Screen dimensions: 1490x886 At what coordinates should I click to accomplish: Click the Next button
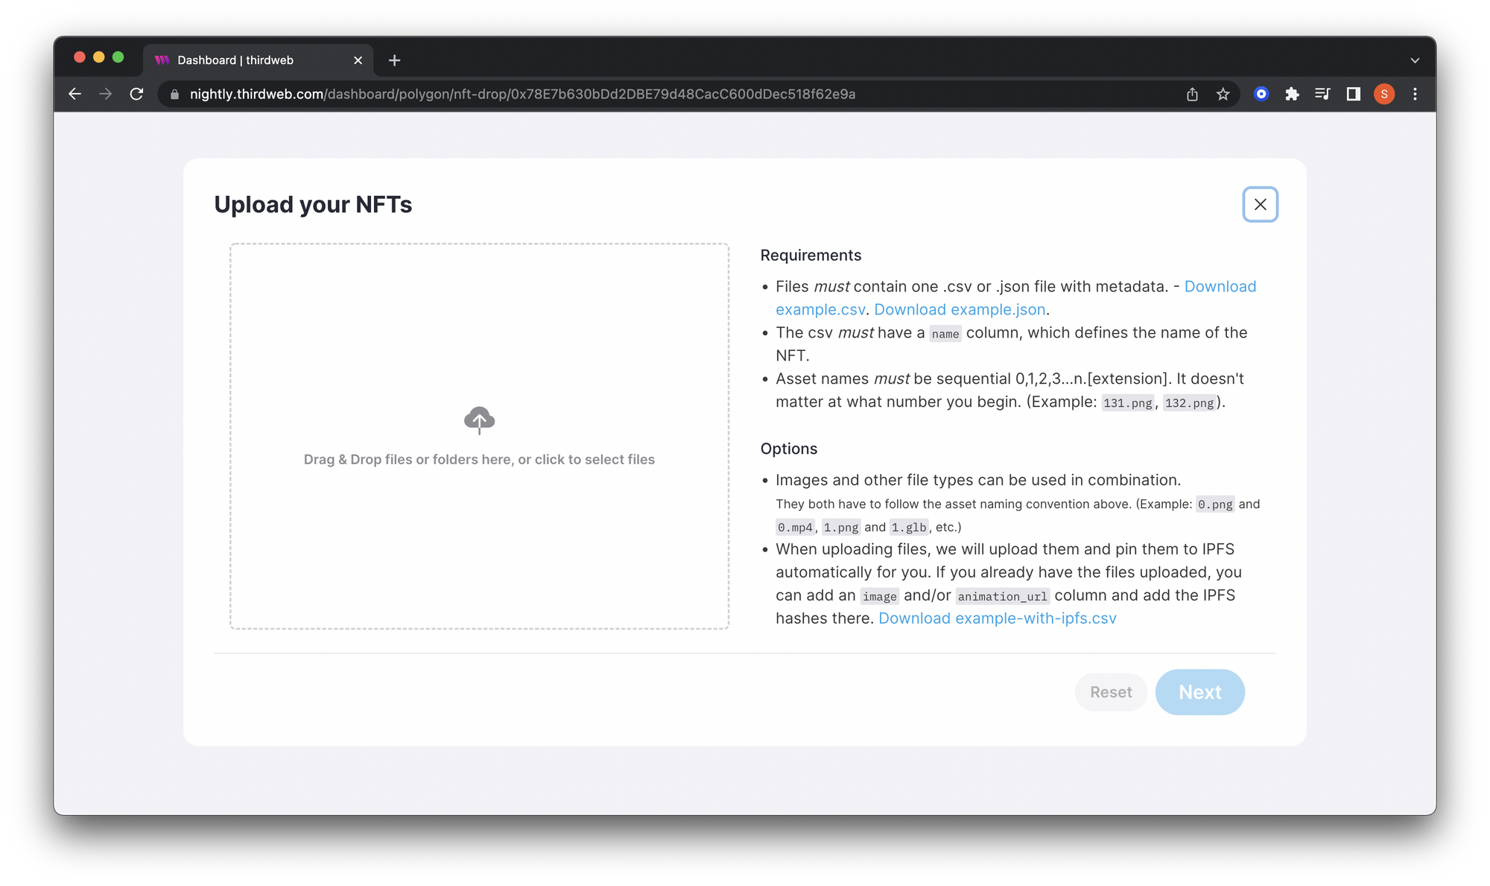pos(1199,692)
